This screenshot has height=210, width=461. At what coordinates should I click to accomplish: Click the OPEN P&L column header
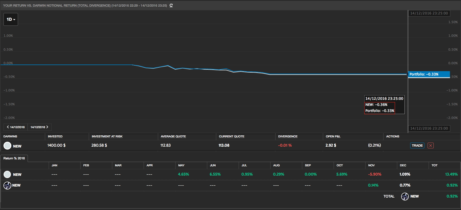pos(333,136)
